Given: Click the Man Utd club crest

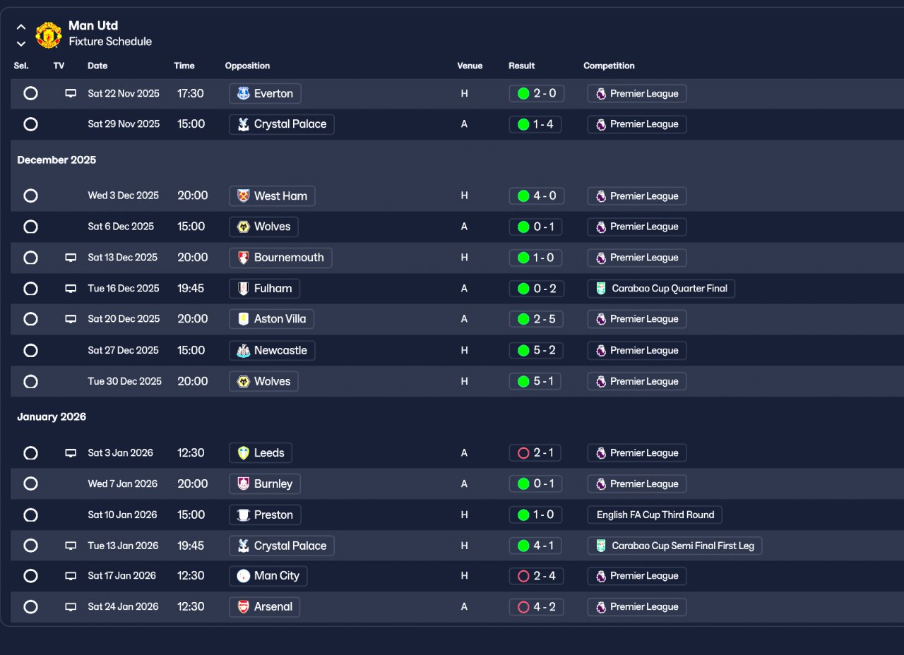Looking at the screenshot, I should [x=49, y=35].
